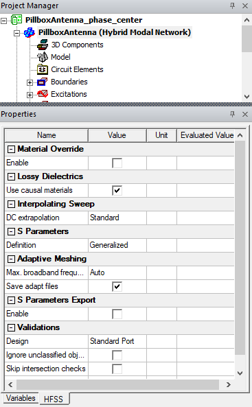Pin the Project Manager panel
This screenshot has width=252, height=407.
233,5
